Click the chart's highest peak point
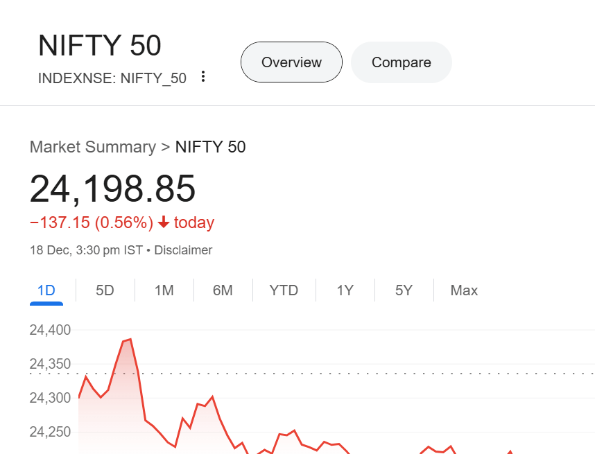595x454 pixels. pos(130,340)
